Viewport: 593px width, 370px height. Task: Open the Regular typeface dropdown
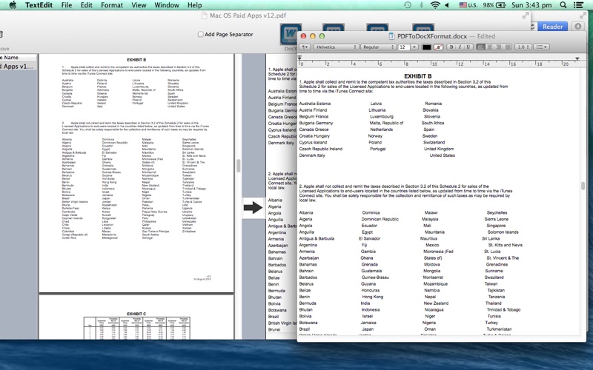point(378,47)
